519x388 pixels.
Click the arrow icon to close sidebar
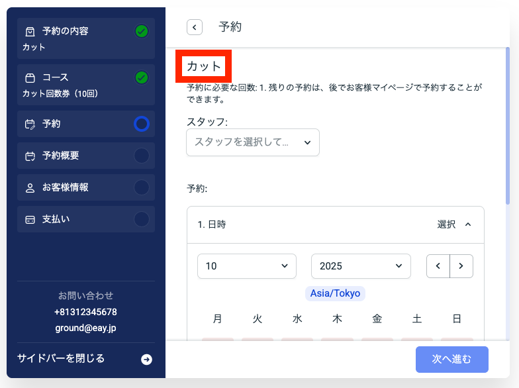pyautogui.click(x=146, y=360)
